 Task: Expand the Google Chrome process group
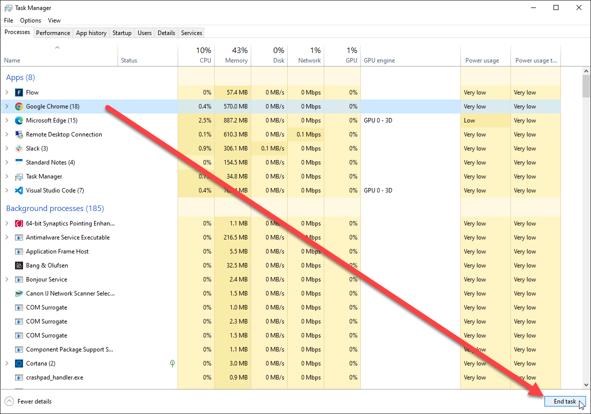pyautogui.click(x=7, y=106)
